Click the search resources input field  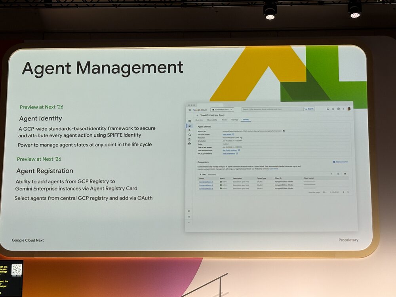[272, 109]
